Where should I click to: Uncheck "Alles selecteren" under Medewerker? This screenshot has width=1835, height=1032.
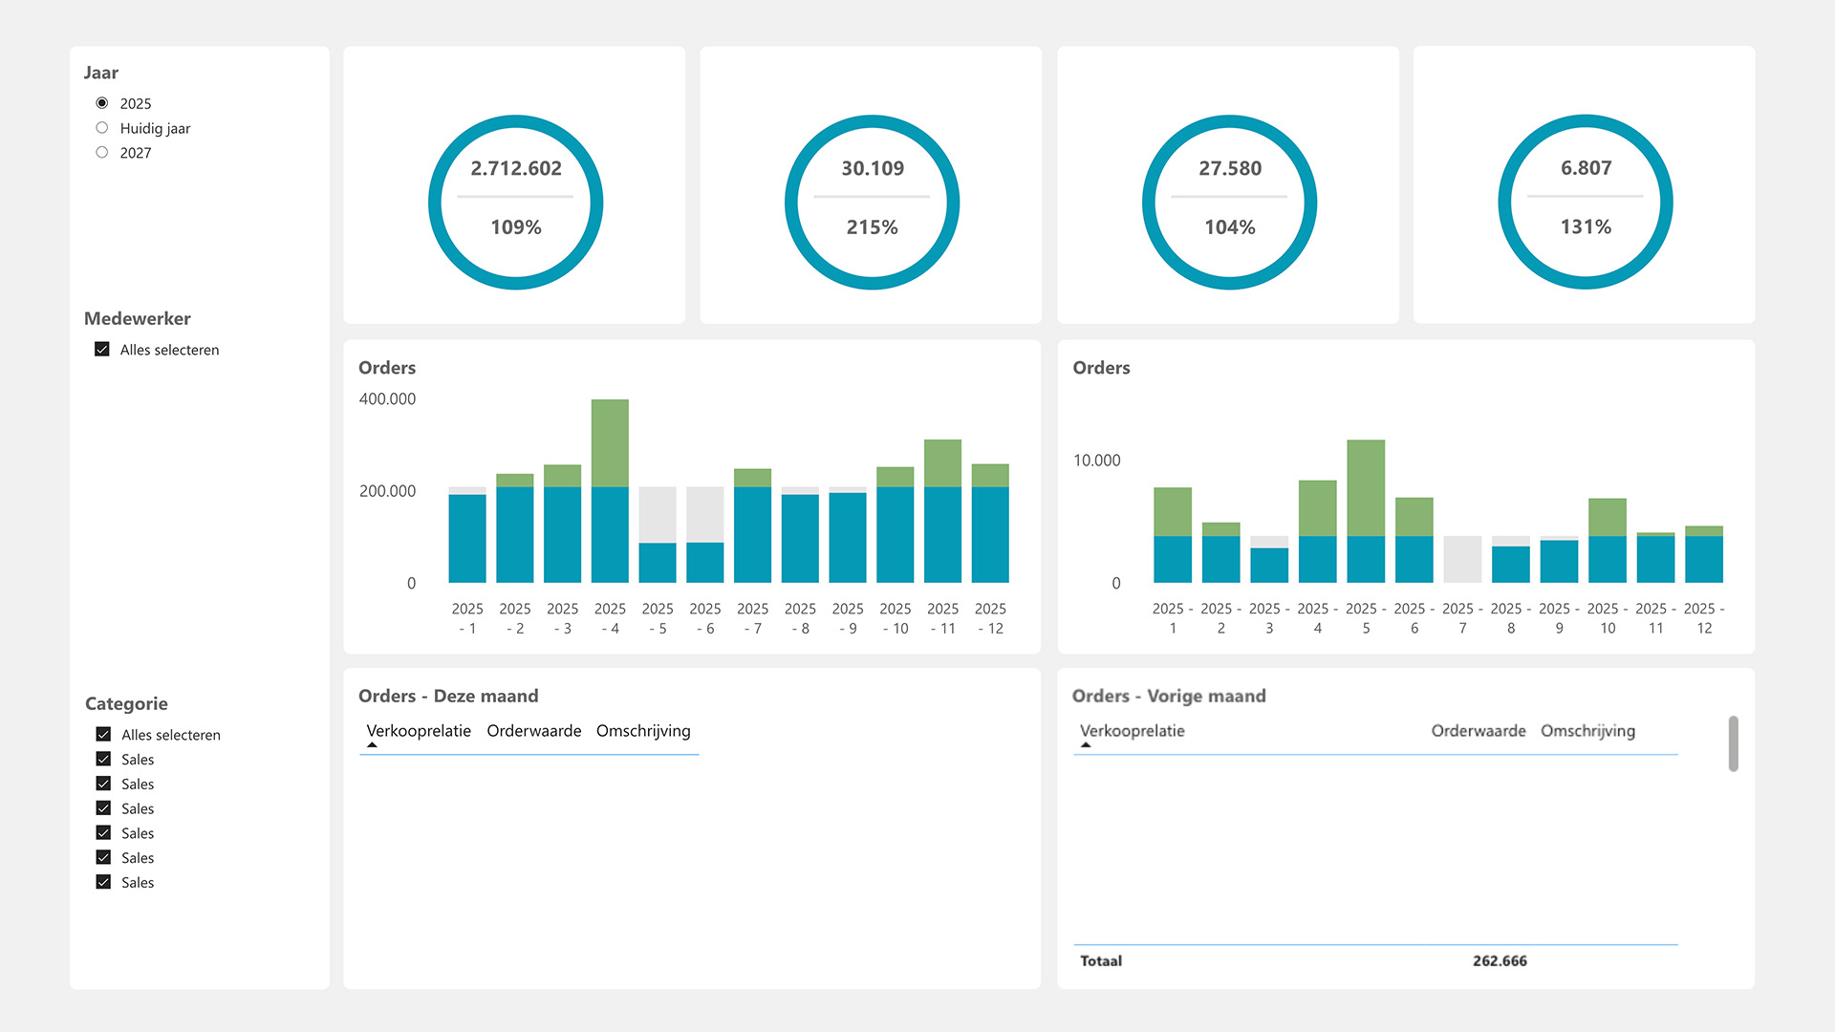[102, 349]
